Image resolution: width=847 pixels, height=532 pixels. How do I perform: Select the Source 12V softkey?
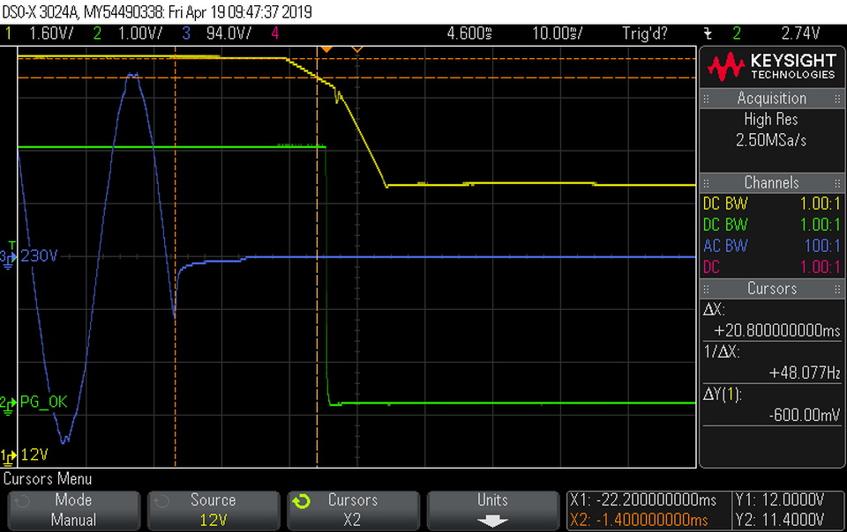(x=214, y=510)
